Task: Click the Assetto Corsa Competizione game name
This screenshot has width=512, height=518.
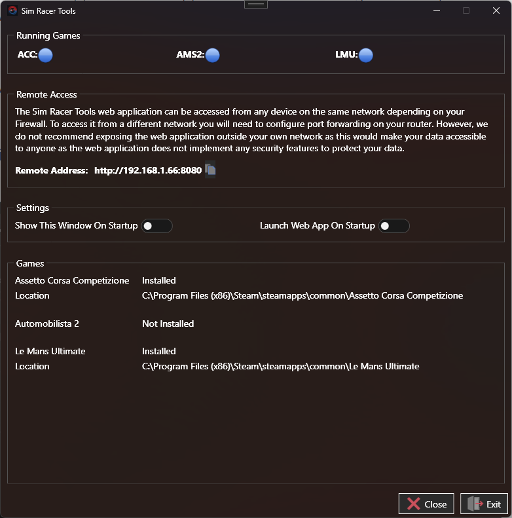Action: tap(72, 280)
